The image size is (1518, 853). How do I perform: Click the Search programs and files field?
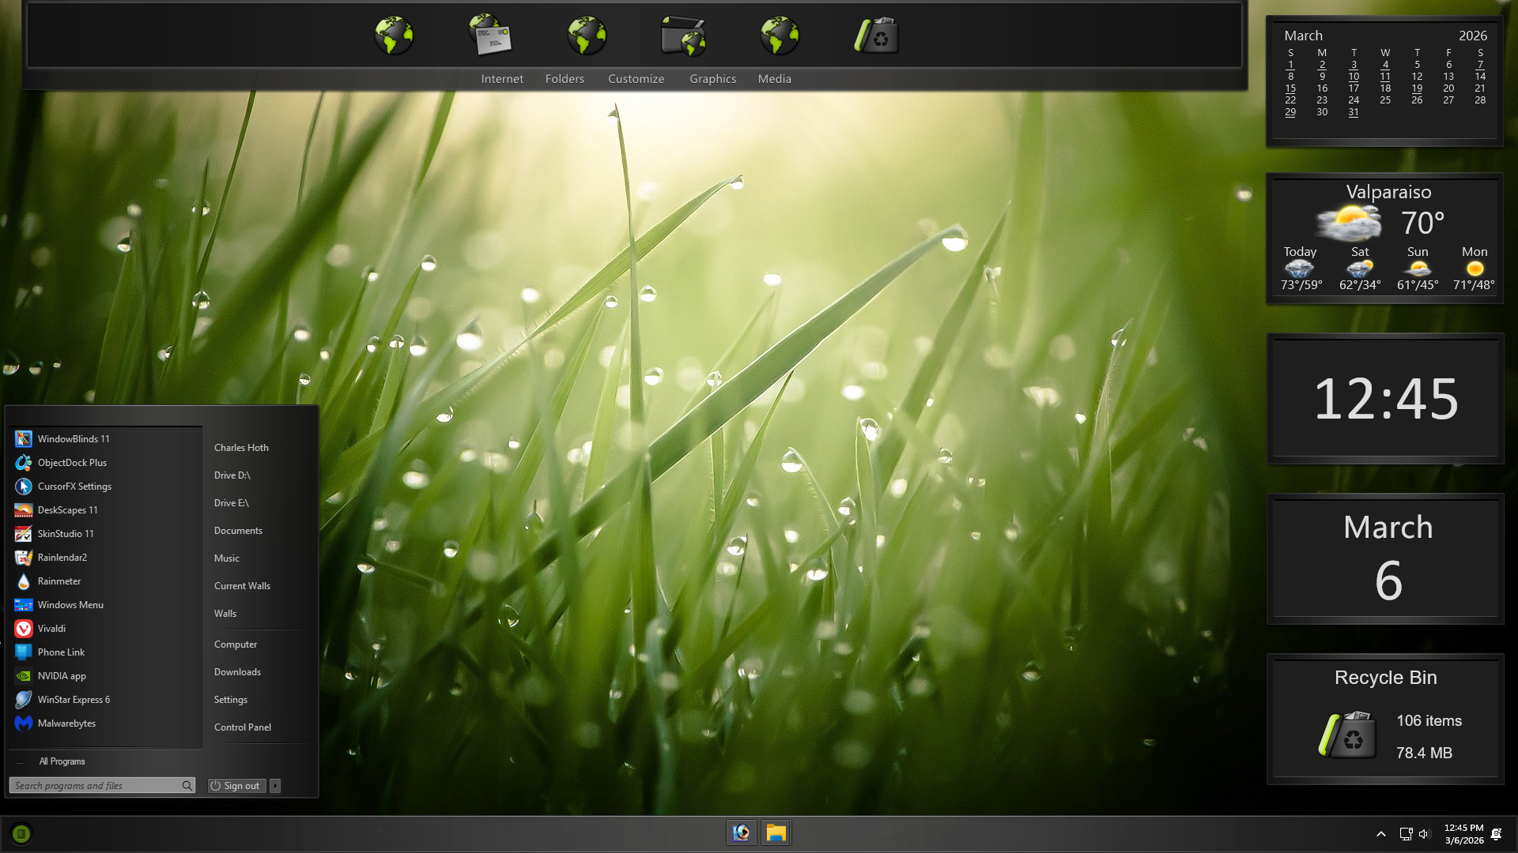coord(95,786)
